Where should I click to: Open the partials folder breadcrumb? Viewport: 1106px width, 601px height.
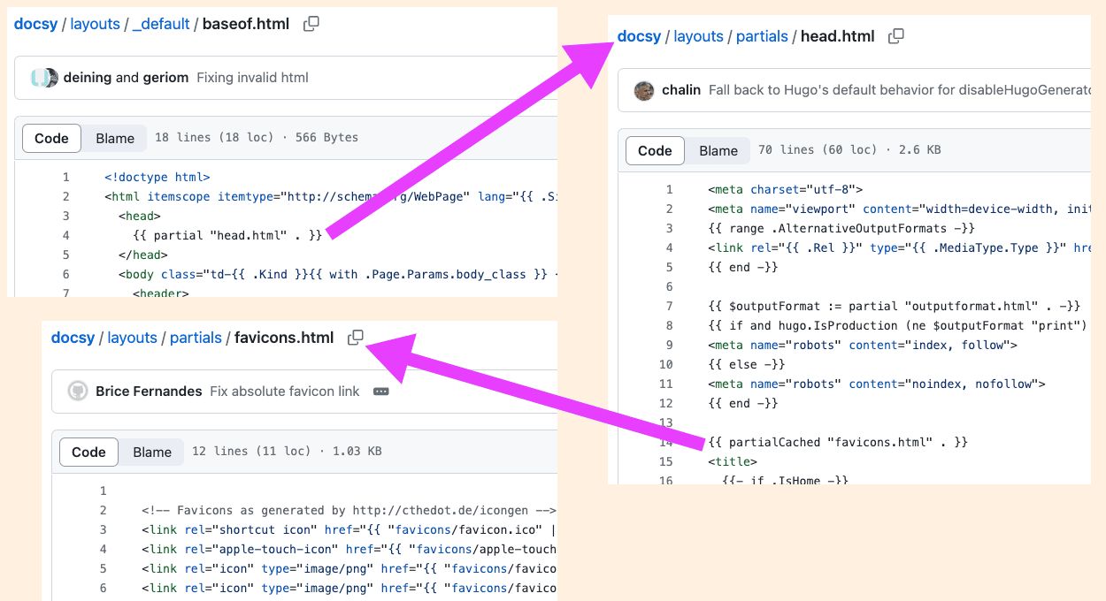tap(762, 35)
